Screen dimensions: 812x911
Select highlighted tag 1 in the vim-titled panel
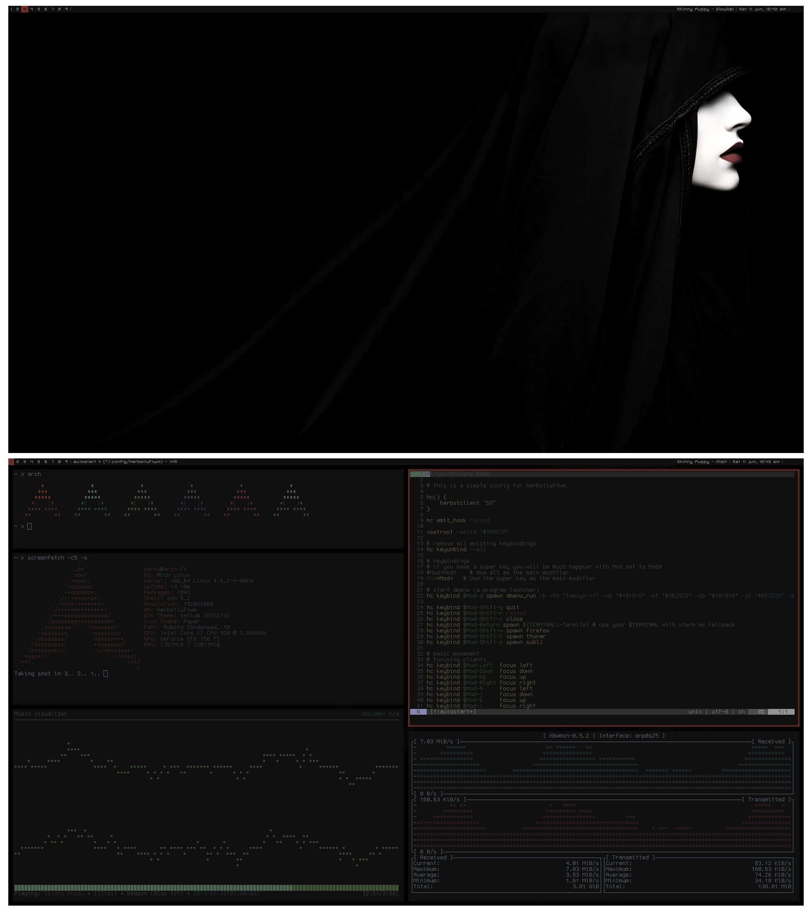point(11,462)
